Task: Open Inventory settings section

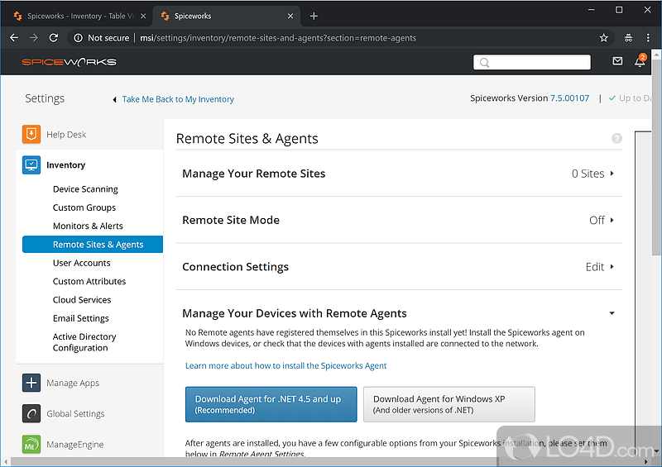Action: (x=66, y=165)
